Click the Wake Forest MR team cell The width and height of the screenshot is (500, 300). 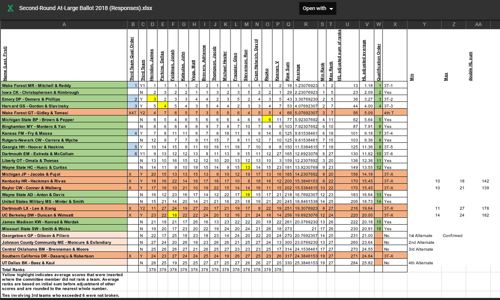tap(64, 85)
